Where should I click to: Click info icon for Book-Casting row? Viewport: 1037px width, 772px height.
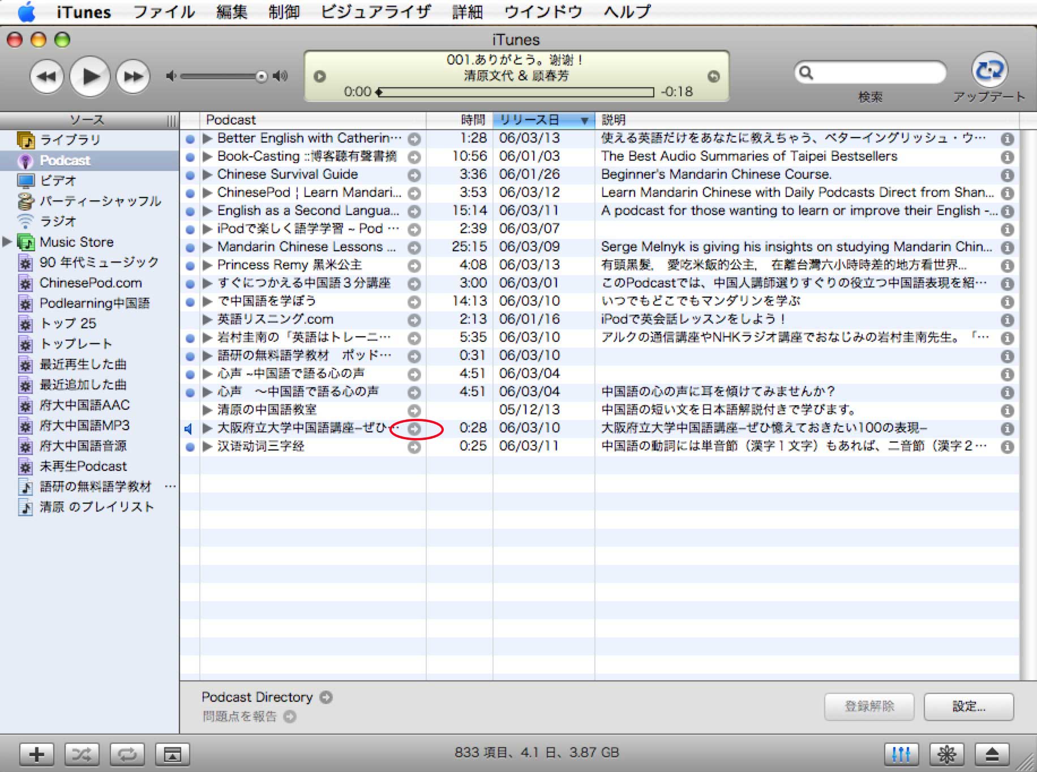point(1007,157)
